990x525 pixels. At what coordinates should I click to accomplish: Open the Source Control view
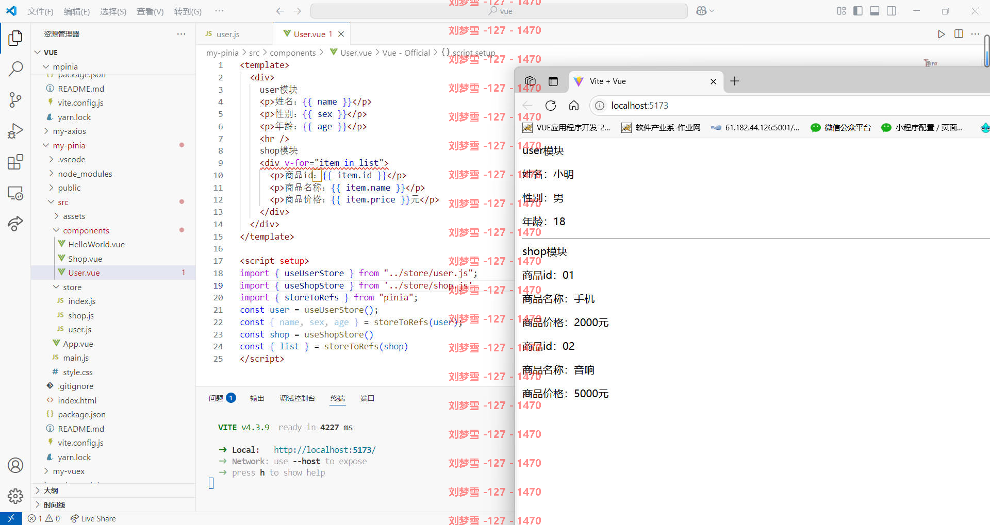pos(15,100)
